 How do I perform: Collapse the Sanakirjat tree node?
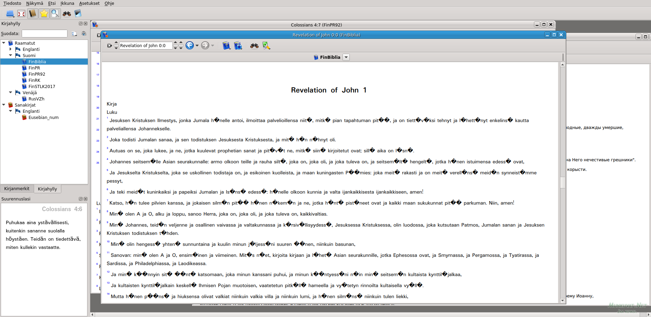point(4,105)
